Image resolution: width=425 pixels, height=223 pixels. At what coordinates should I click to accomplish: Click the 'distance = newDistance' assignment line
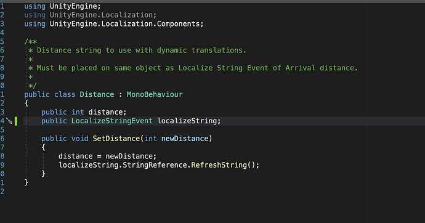click(x=108, y=156)
